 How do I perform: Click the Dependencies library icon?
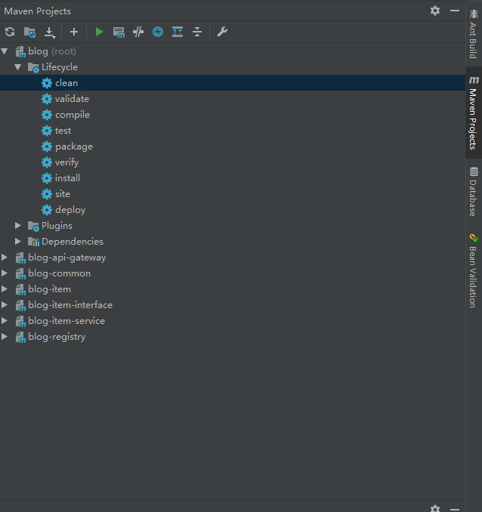pyautogui.click(x=33, y=242)
